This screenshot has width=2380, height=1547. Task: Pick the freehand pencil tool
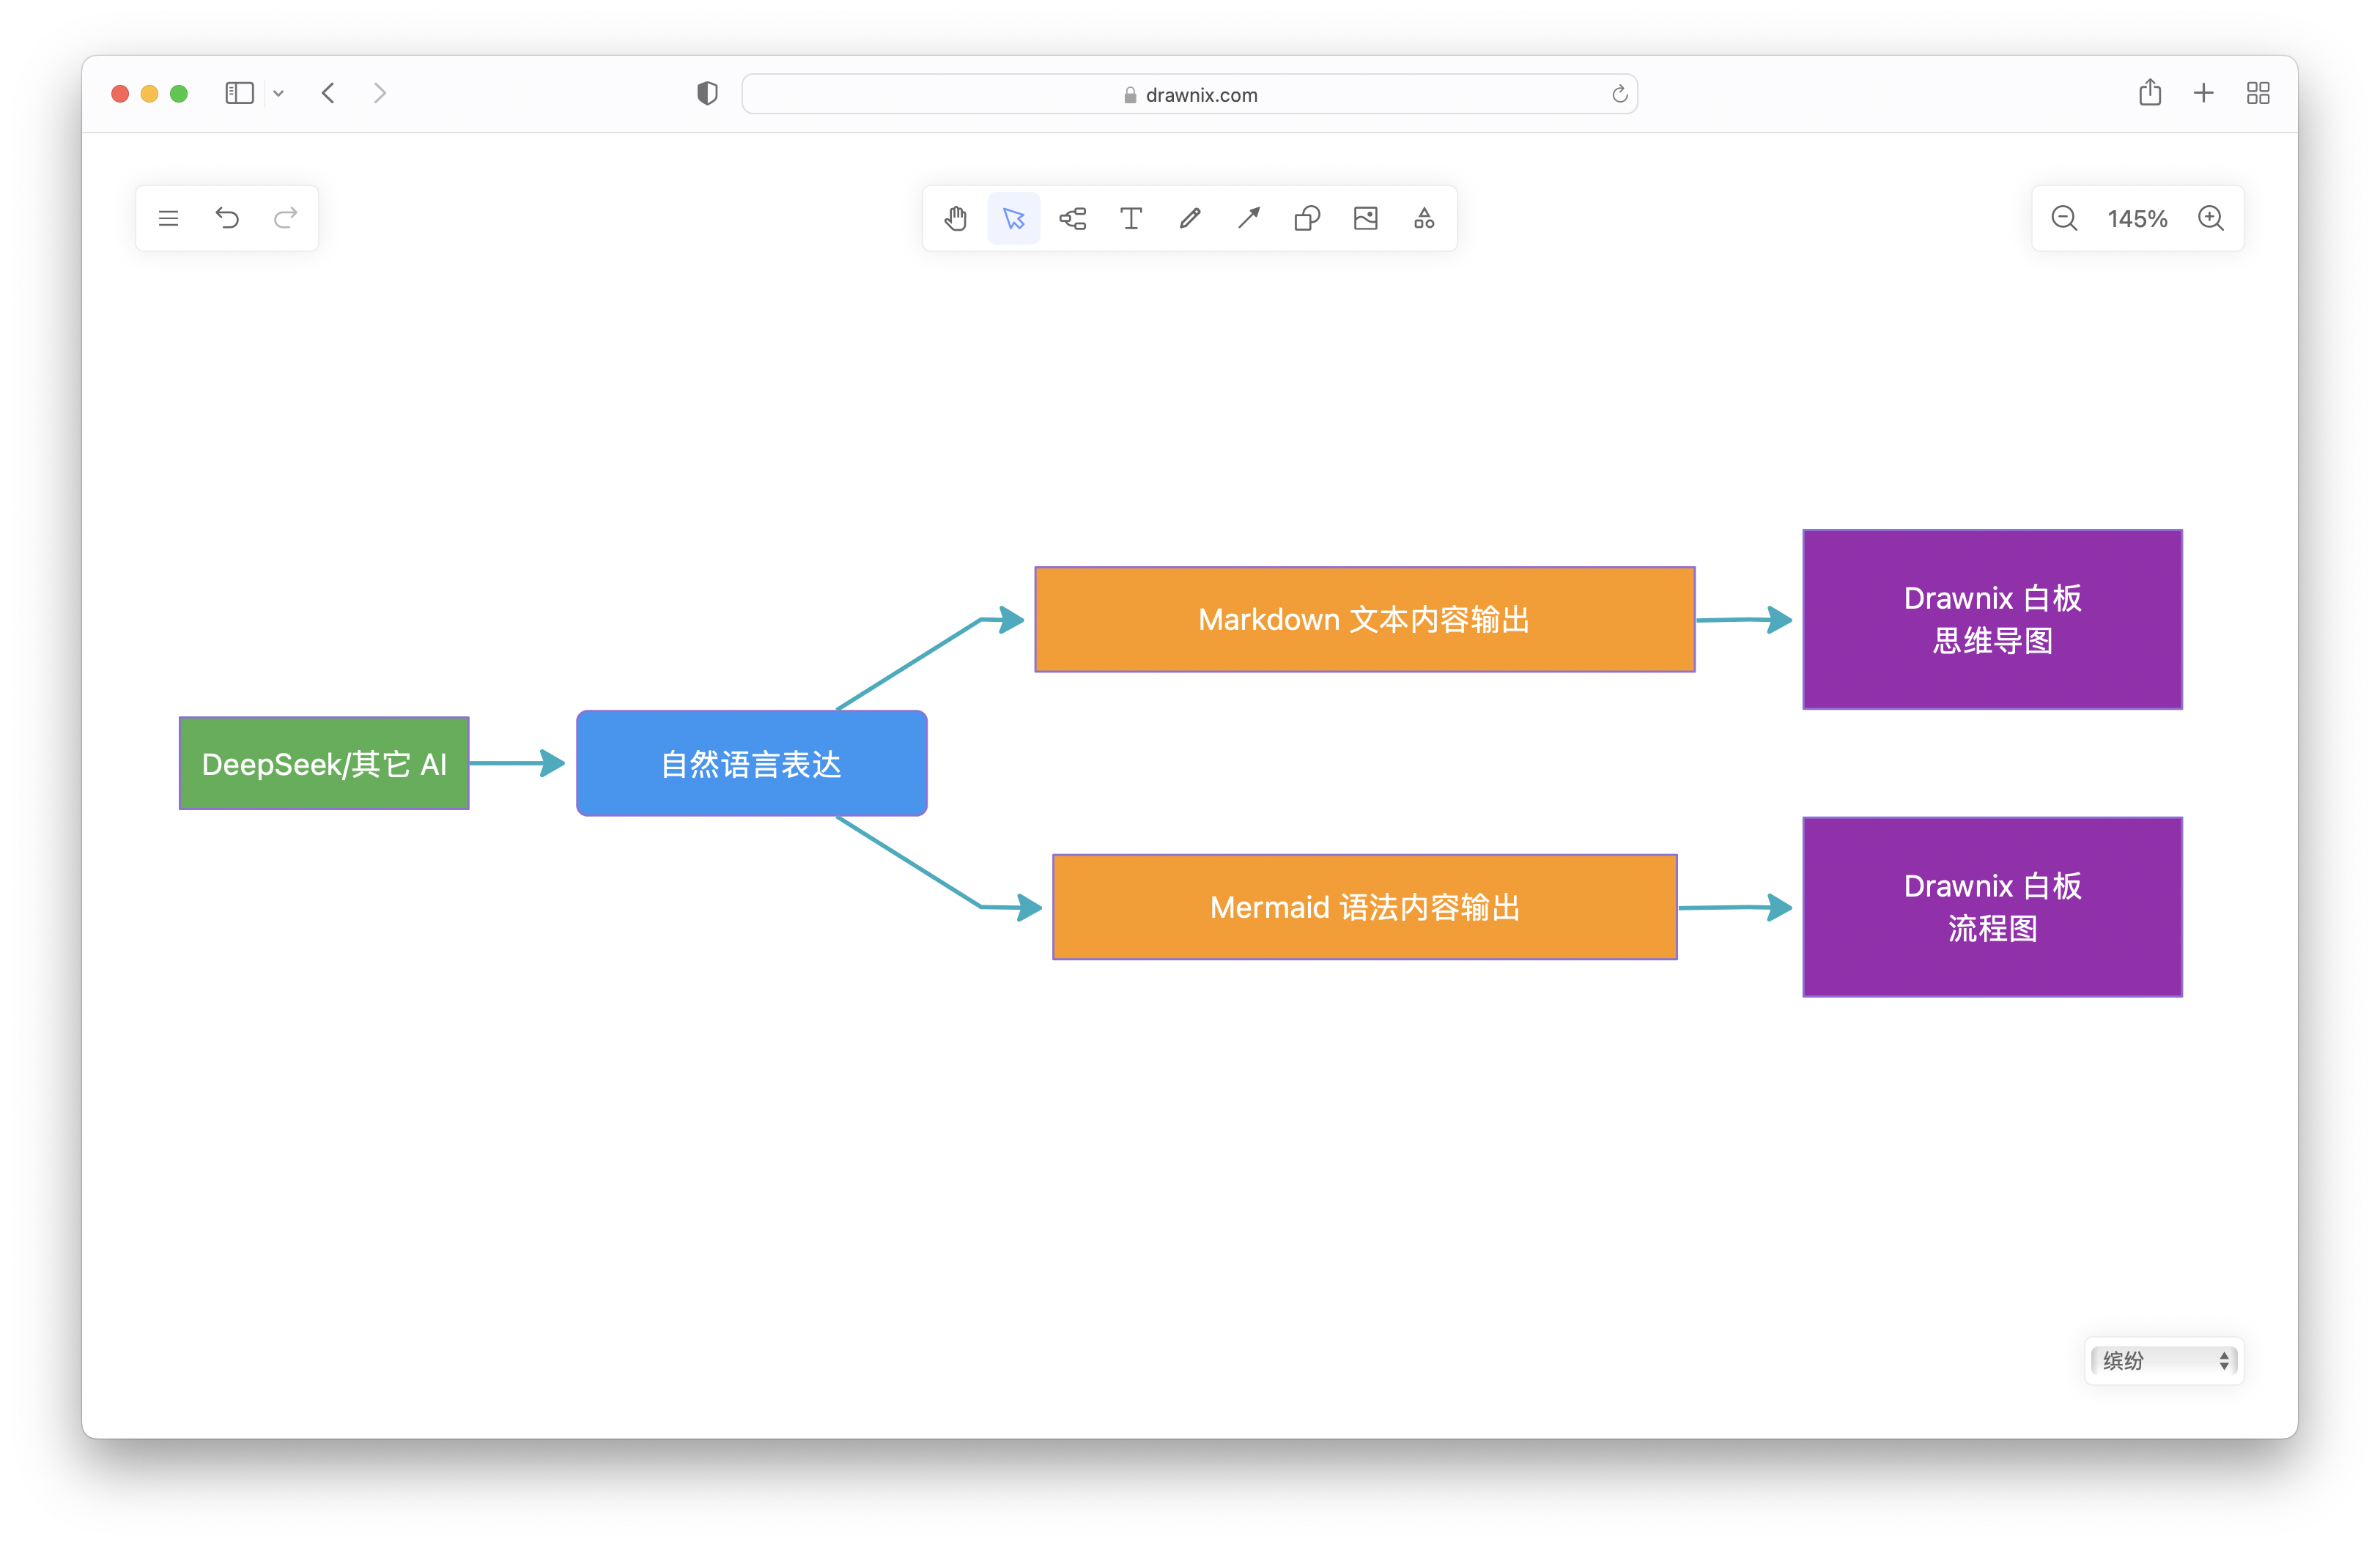coord(1189,218)
